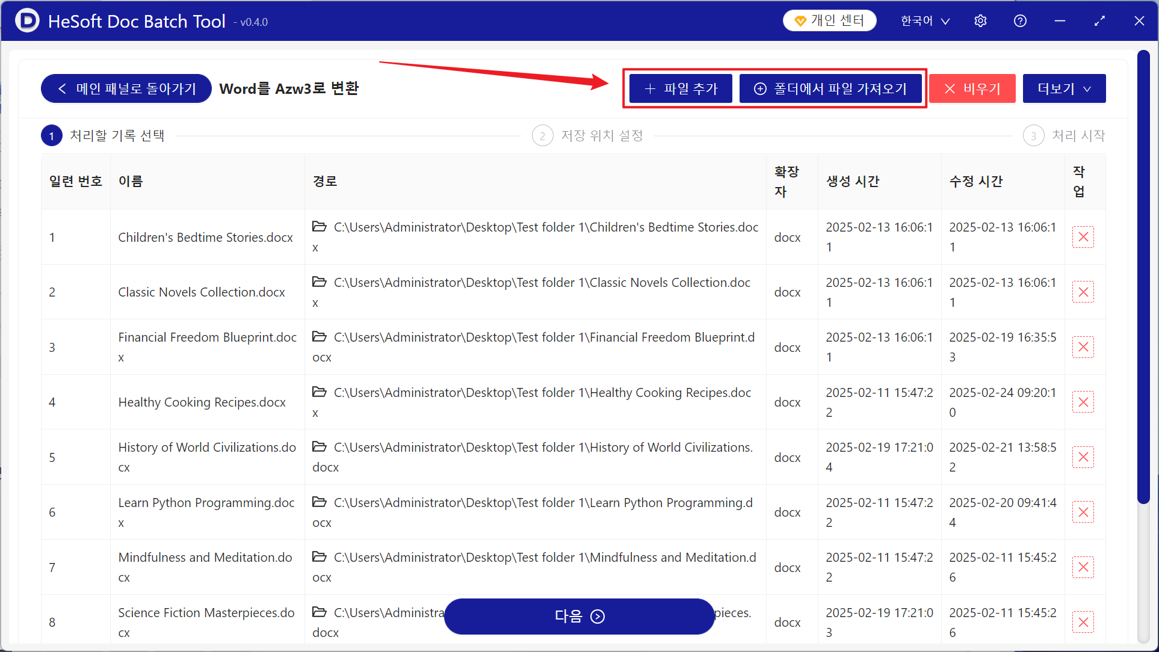Open settings gear in title bar
Image resolution: width=1159 pixels, height=652 pixels.
pos(980,21)
